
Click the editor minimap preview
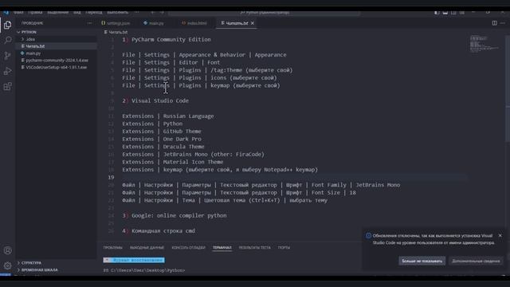click(485, 43)
